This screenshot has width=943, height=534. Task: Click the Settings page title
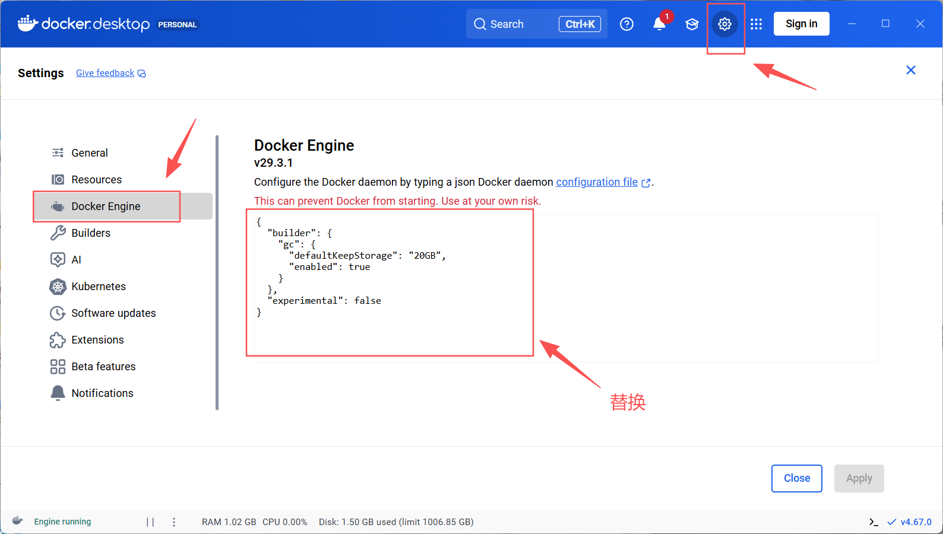41,73
